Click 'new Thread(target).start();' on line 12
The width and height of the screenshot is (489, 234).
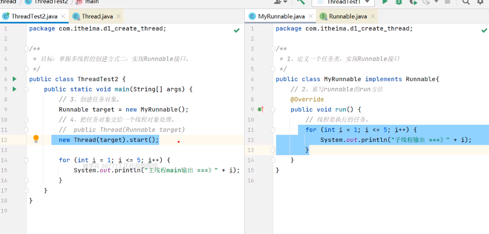coord(109,140)
